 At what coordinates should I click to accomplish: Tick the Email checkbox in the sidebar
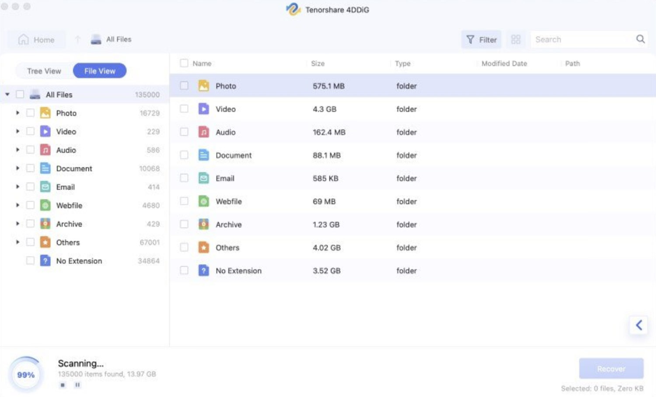tap(30, 187)
